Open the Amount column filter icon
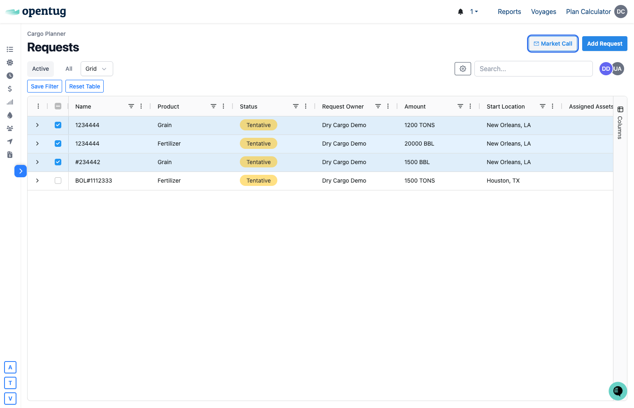The width and height of the screenshot is (634, 408). [460, 106]
